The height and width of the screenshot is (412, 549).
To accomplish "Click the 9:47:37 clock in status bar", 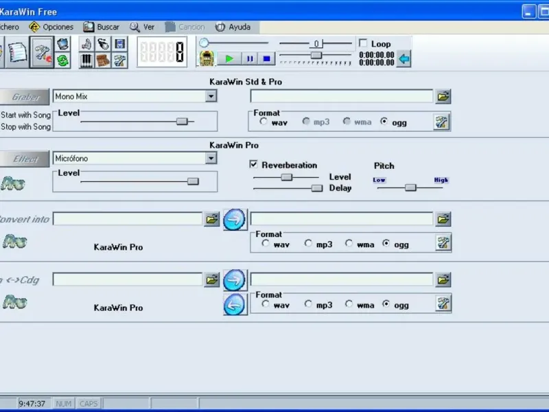I will click(32, 404).
